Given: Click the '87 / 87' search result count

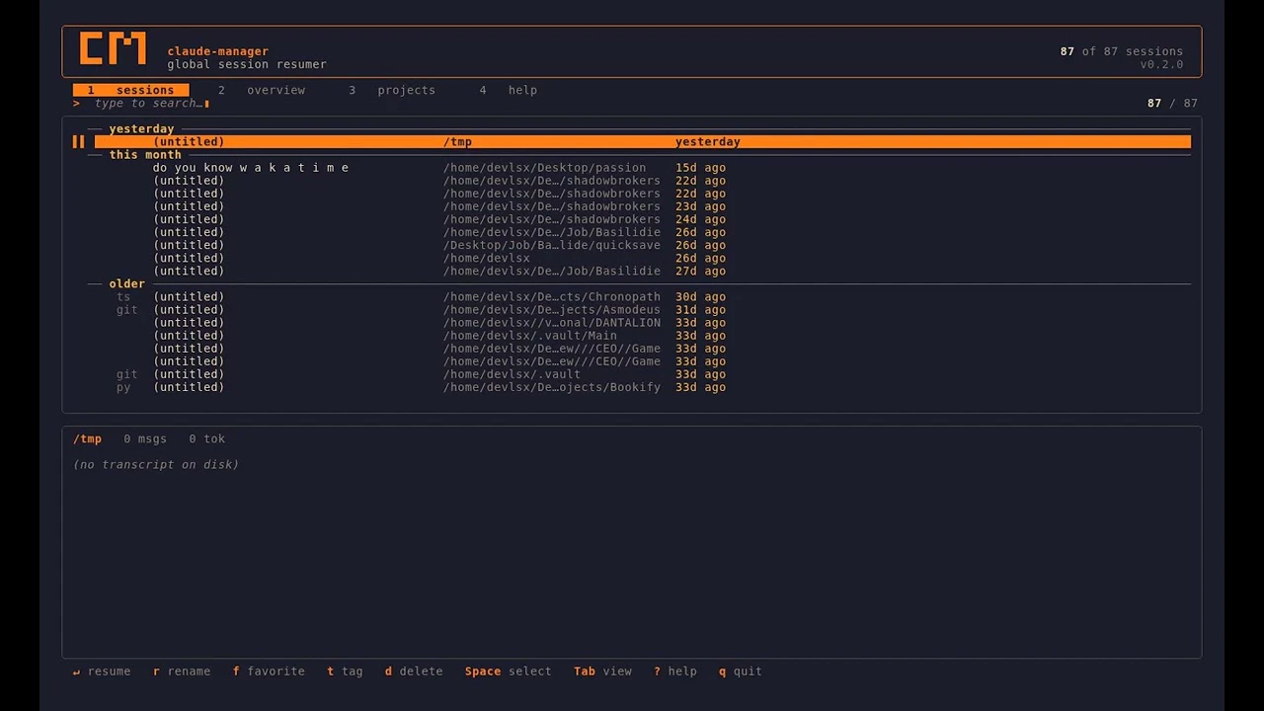Looking at the screenshot, I should tap(1172, 104).
